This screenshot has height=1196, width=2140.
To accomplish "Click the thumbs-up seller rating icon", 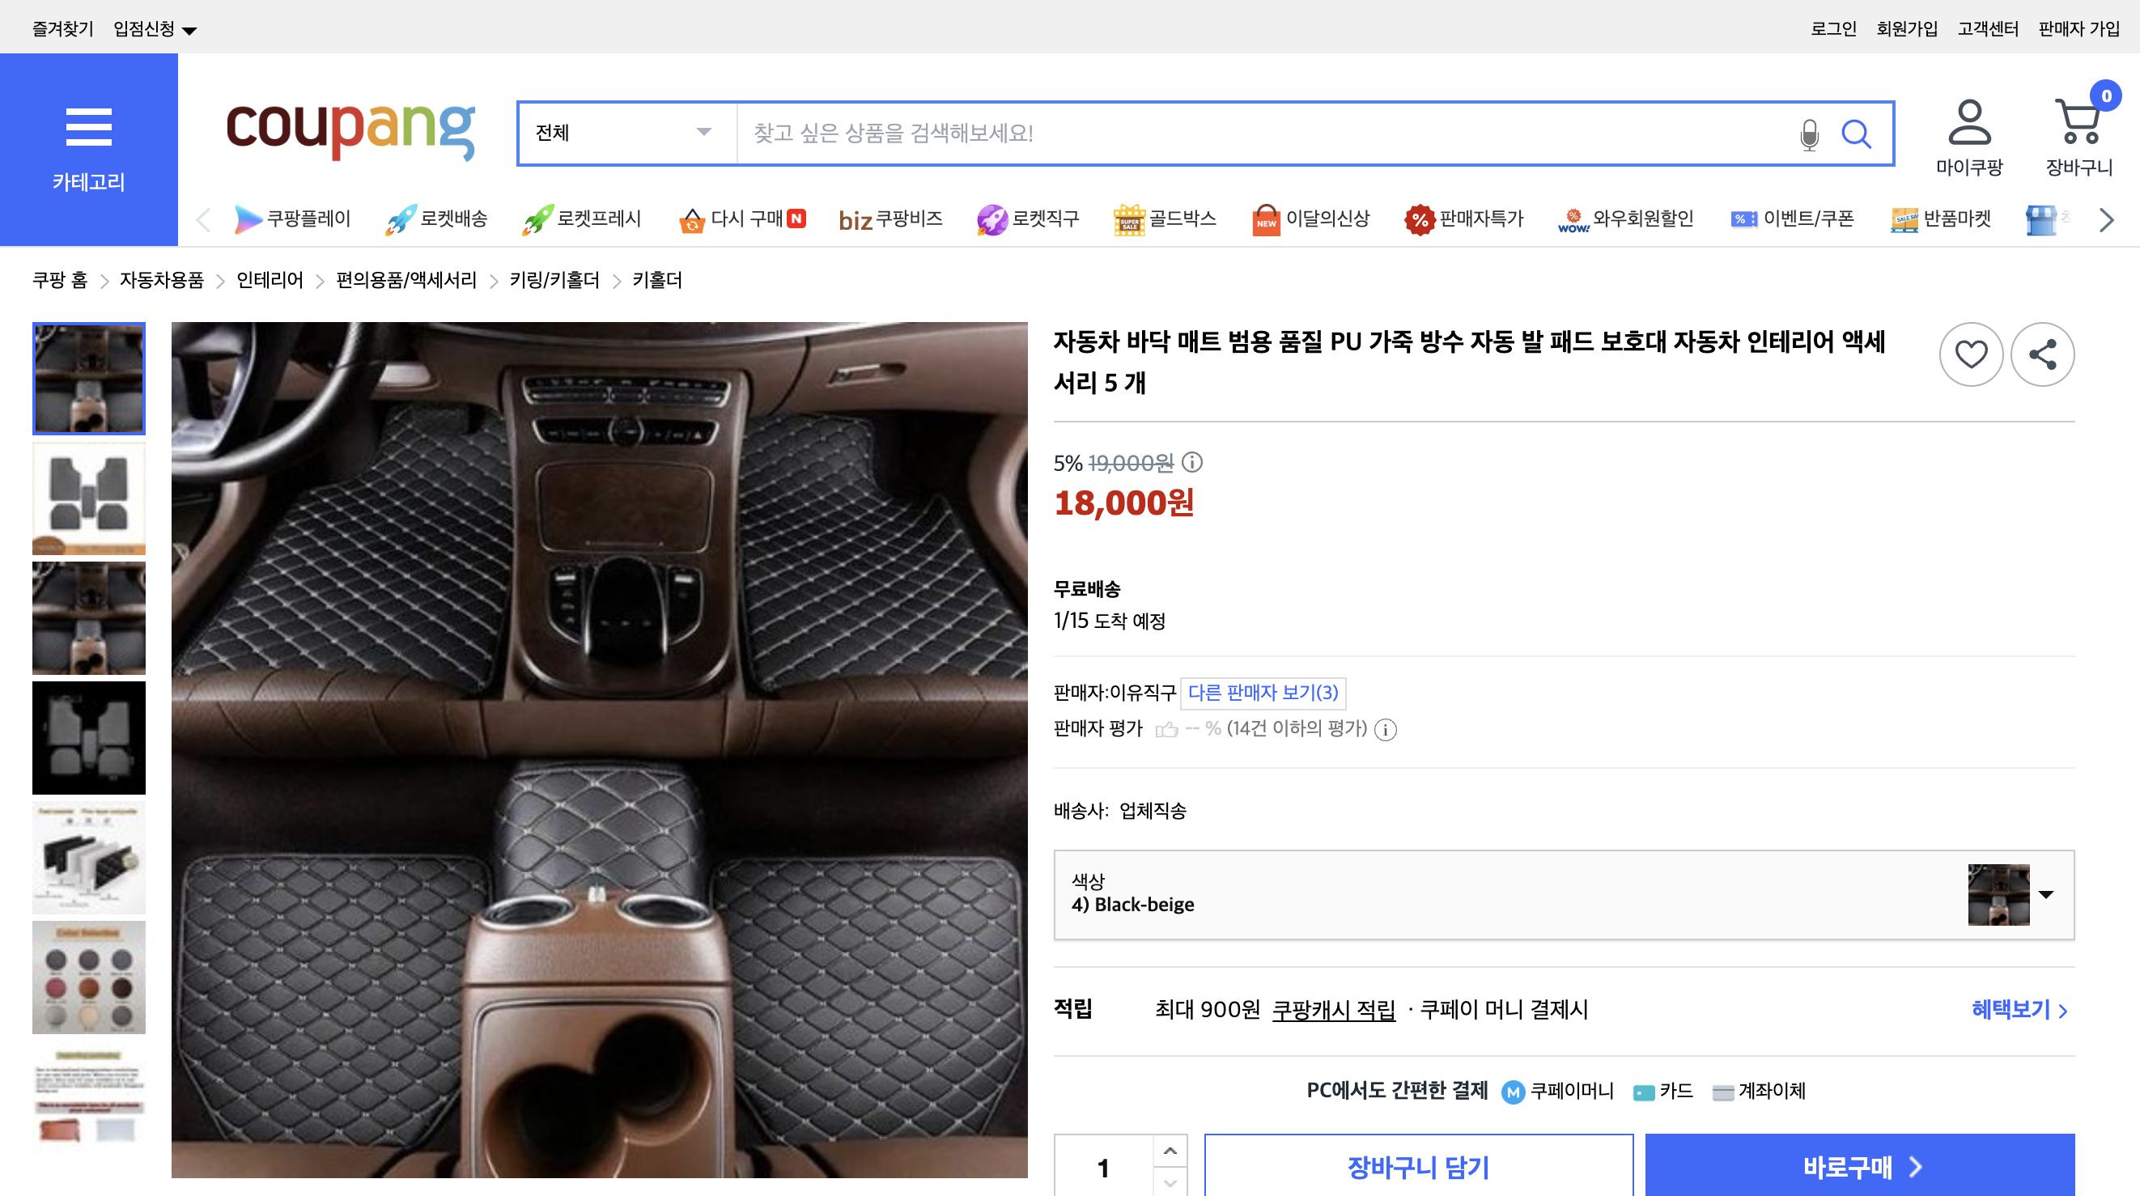I will pyautogui.click(x=1169, y=728).
